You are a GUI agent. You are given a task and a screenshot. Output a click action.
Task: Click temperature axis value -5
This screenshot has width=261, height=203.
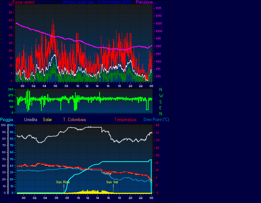coord(157,193)
